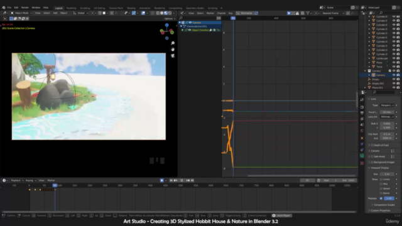
Task: Enable the Limits checkbox
Action: point(381,180)
